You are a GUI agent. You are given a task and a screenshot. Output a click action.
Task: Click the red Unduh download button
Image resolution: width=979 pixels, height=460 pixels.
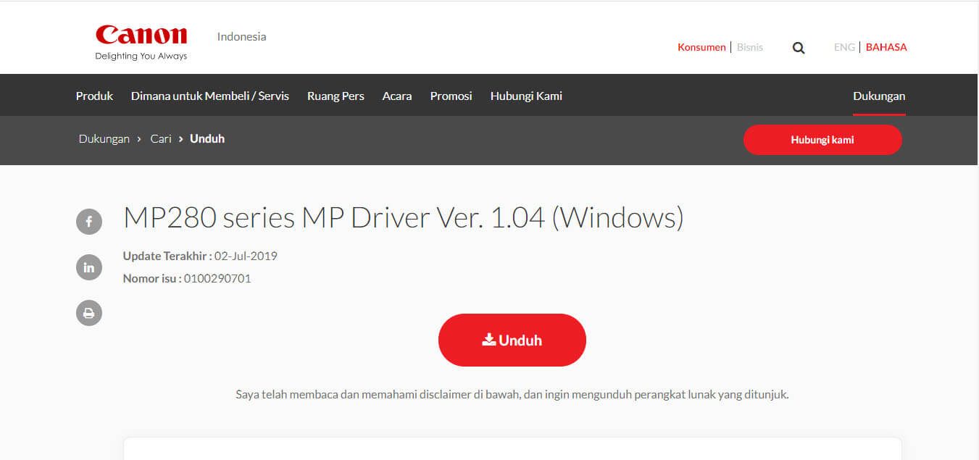click(x=512, y=340)
